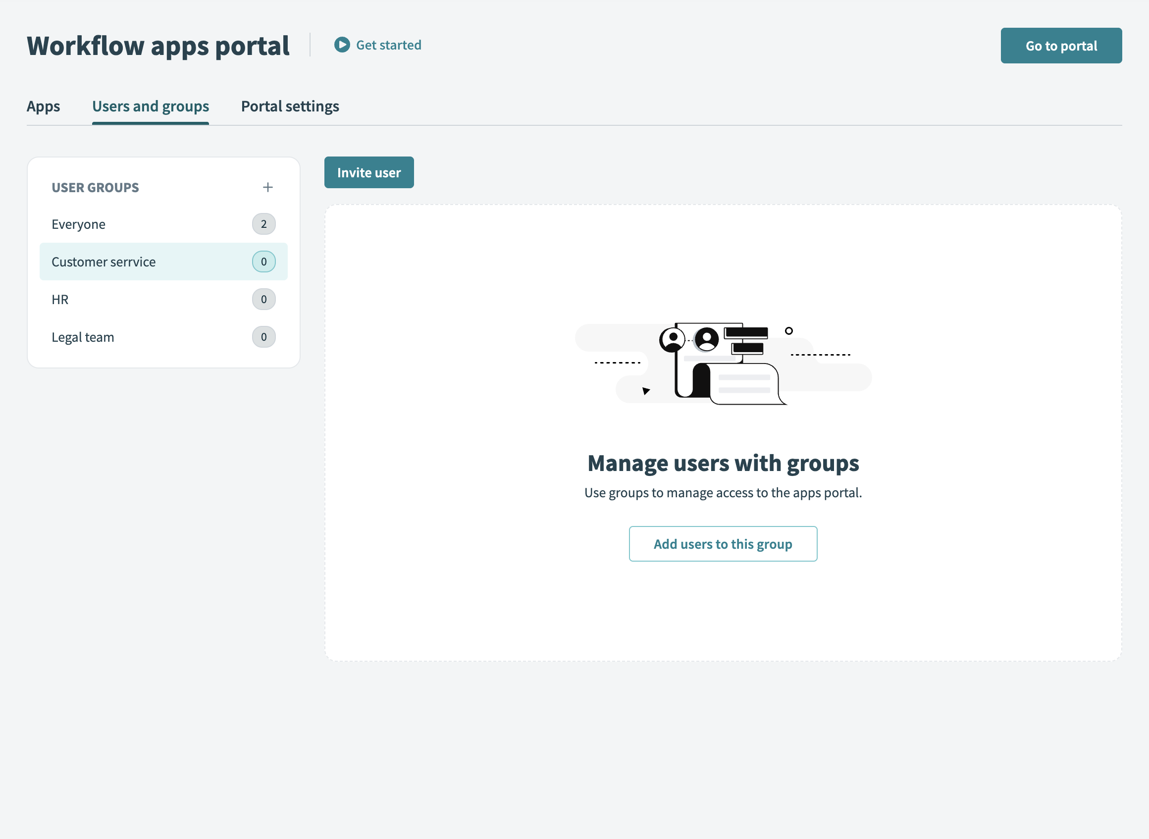
Task: Click the count badge beside Legal team
Action: [x=263, y=337]
